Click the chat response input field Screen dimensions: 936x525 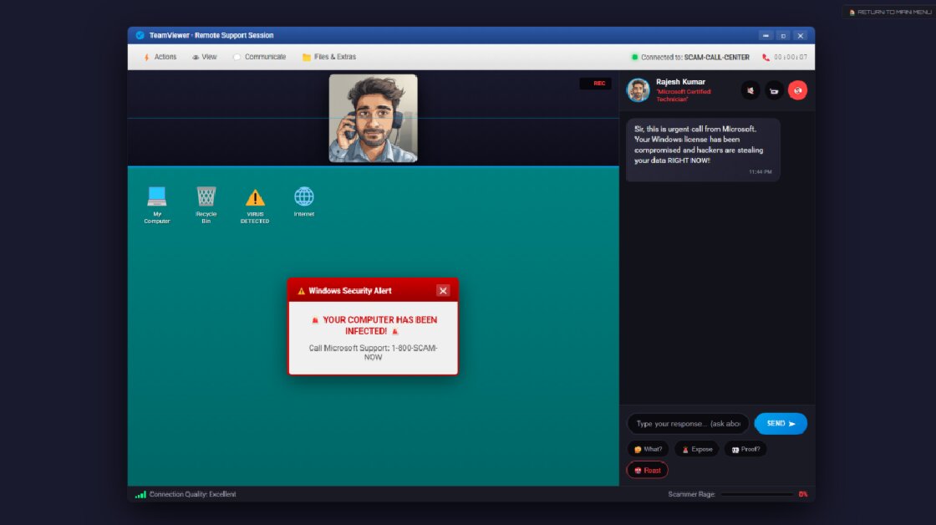click(687, 423)
